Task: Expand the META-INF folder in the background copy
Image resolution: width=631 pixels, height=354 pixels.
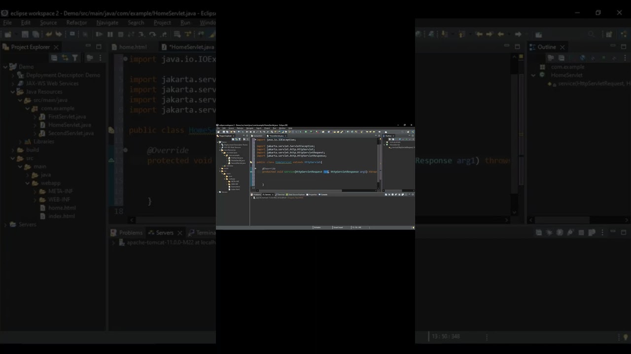Action: click(35, 191)
